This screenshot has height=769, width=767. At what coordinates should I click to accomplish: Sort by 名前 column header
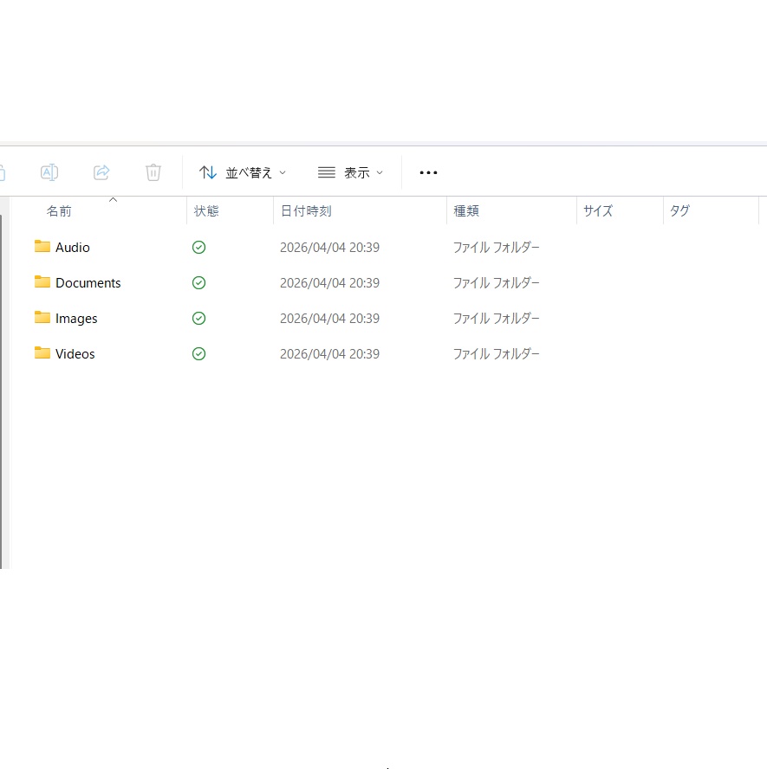point(59,211)
